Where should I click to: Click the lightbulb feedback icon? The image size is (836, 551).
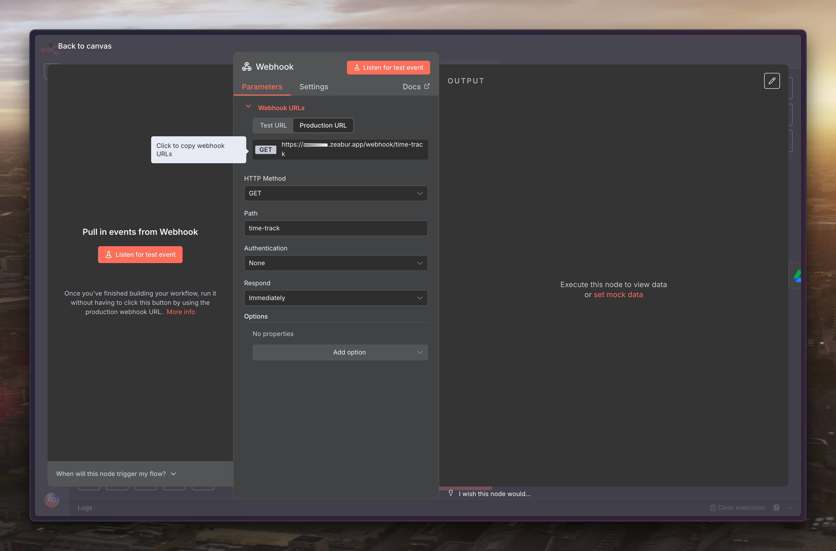tap(451, 493)
